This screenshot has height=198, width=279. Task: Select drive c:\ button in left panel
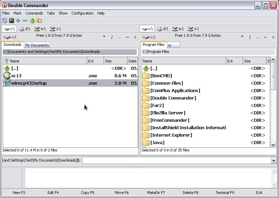[x=9, y=29]
